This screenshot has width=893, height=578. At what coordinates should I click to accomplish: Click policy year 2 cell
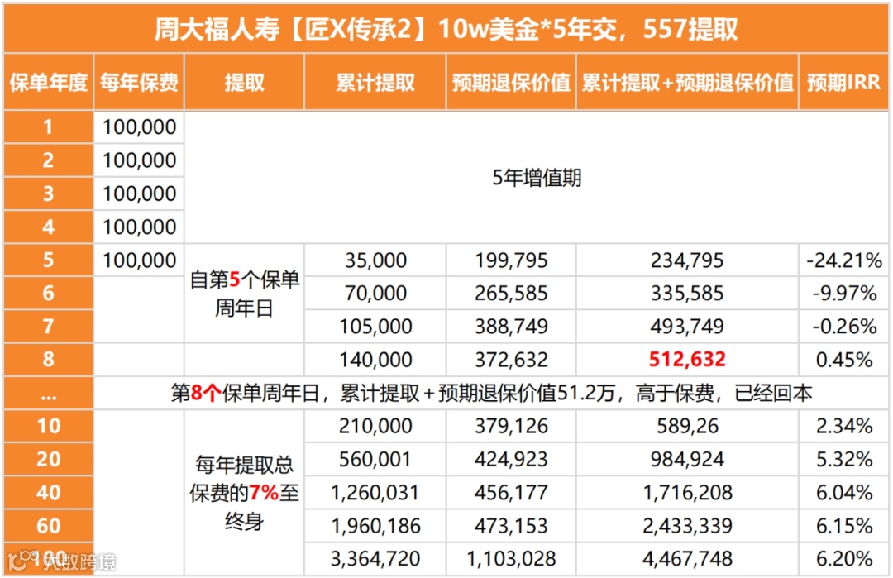click(x=49, y=160)
